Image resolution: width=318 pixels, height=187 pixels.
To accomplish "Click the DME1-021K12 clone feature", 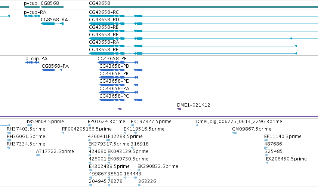I will (247, 109).
